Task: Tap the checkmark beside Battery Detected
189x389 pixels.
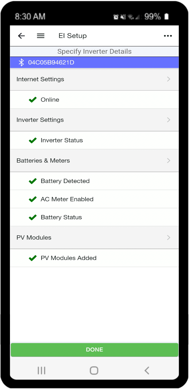Action: pyautogui.click(x=33, y=181)
